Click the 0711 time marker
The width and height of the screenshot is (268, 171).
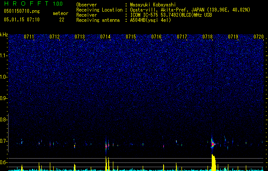29,37
